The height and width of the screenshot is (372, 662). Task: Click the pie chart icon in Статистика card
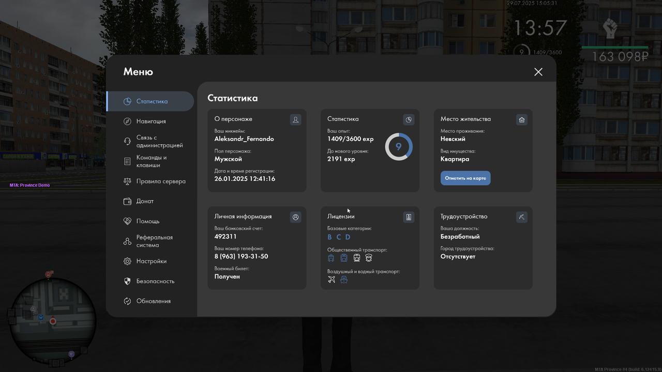pyautogui.click(x=409, y=120)
